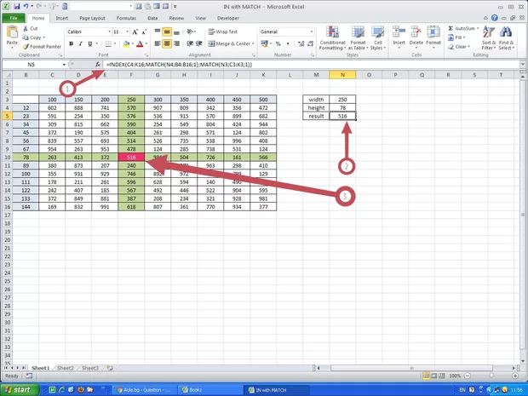Click the Save icon in Quick Access toolbar
Image resolution: width=528 pixels, height=396 pixels.
[17, 6]
